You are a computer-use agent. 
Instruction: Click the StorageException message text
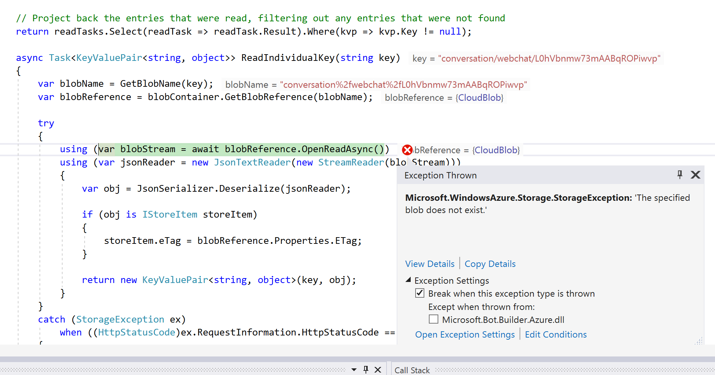point(547,204)
